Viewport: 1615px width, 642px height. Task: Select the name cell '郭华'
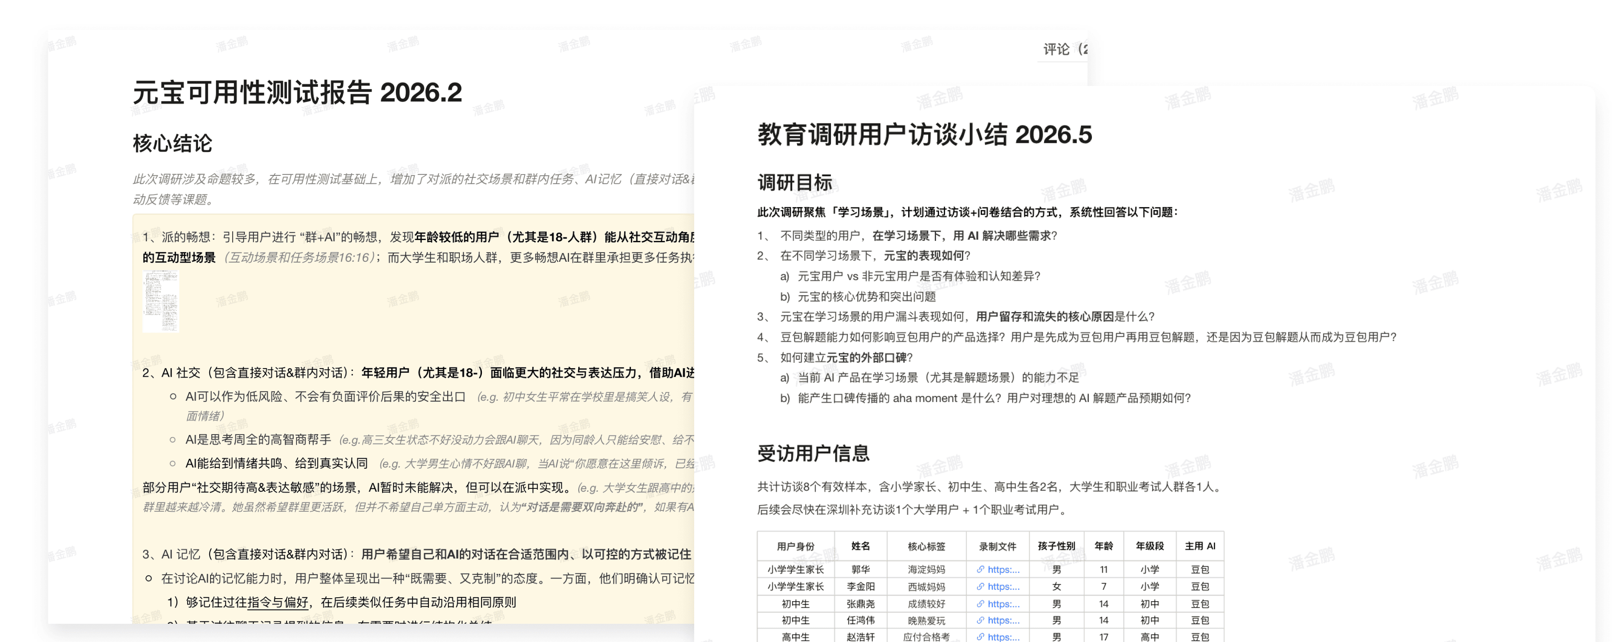(861, 569)
